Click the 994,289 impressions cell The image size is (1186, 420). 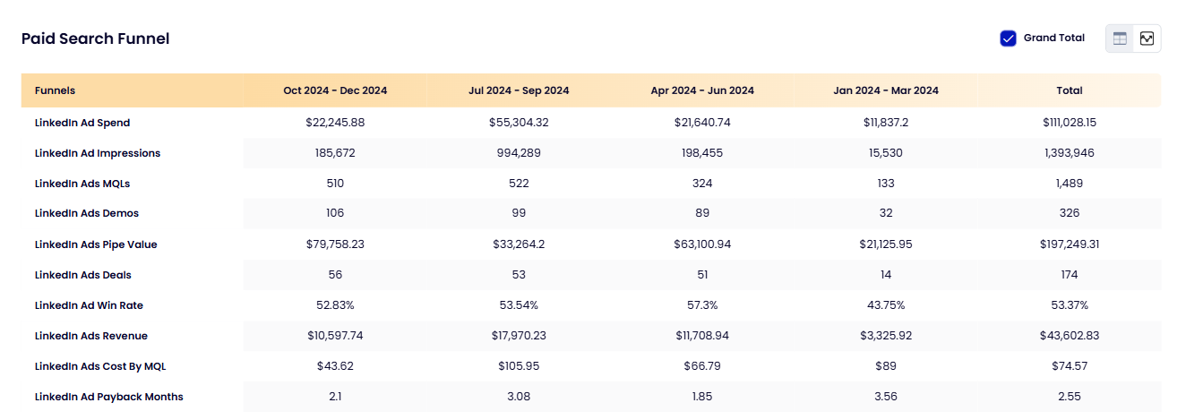coord(519,153)
